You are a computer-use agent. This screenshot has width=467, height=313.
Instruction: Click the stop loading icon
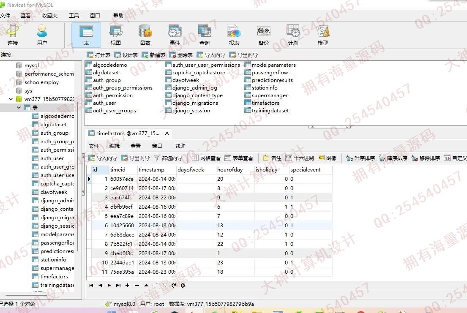point(183,285)
